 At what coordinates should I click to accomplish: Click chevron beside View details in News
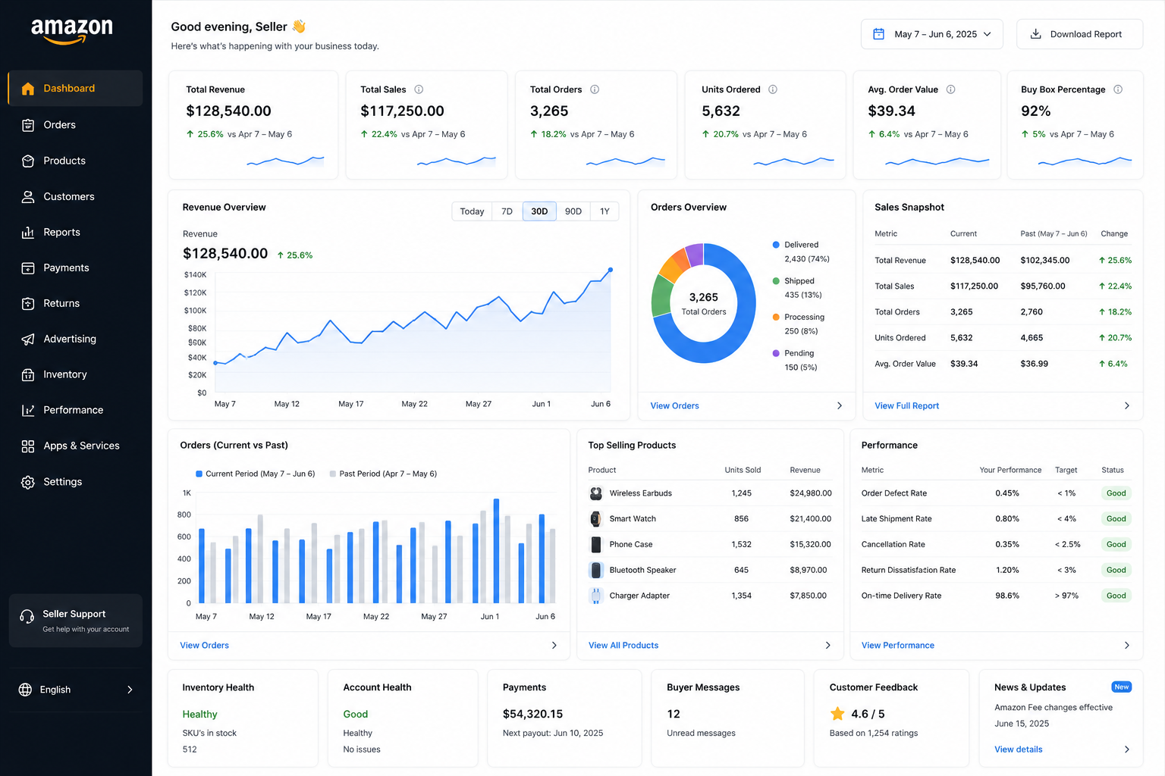tap(1127, 749)
